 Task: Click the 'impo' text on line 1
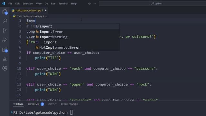point(31,21)
